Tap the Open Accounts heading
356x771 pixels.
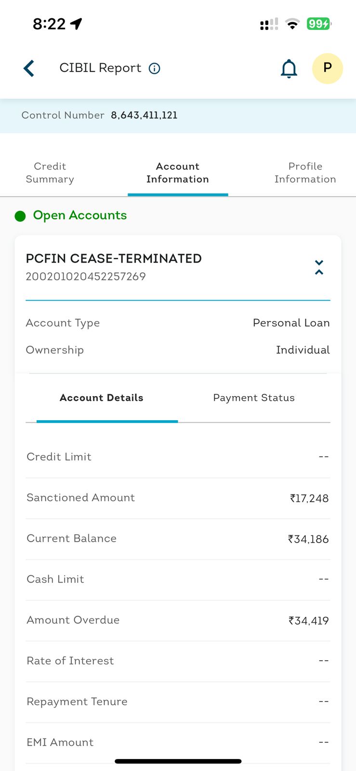coord(80,215)
